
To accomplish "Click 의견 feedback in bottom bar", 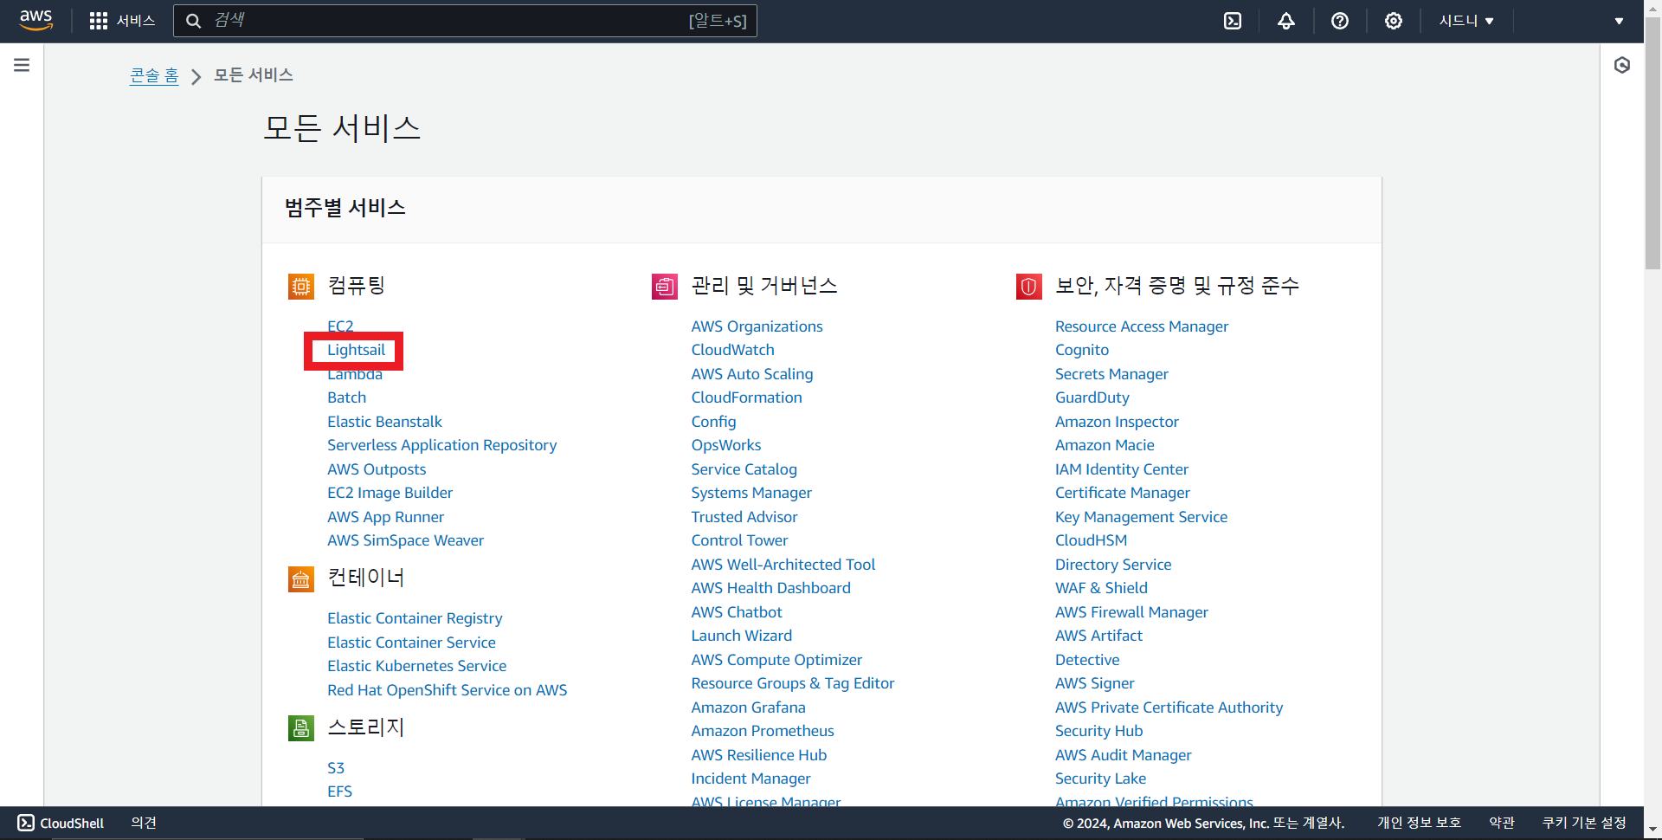I will pyautogui.click(x=144, y=823).
